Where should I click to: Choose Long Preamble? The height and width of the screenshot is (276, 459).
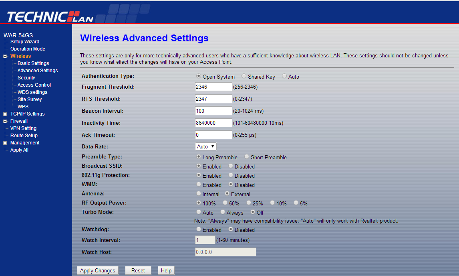click(199, 156)
